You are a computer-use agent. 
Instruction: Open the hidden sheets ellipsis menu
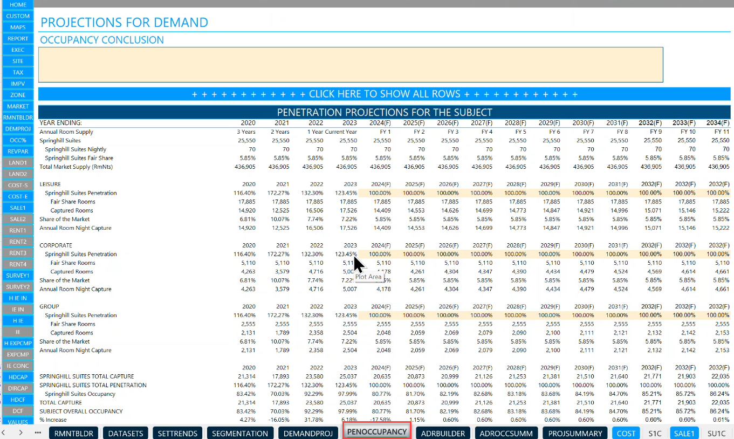coord(38,433)
